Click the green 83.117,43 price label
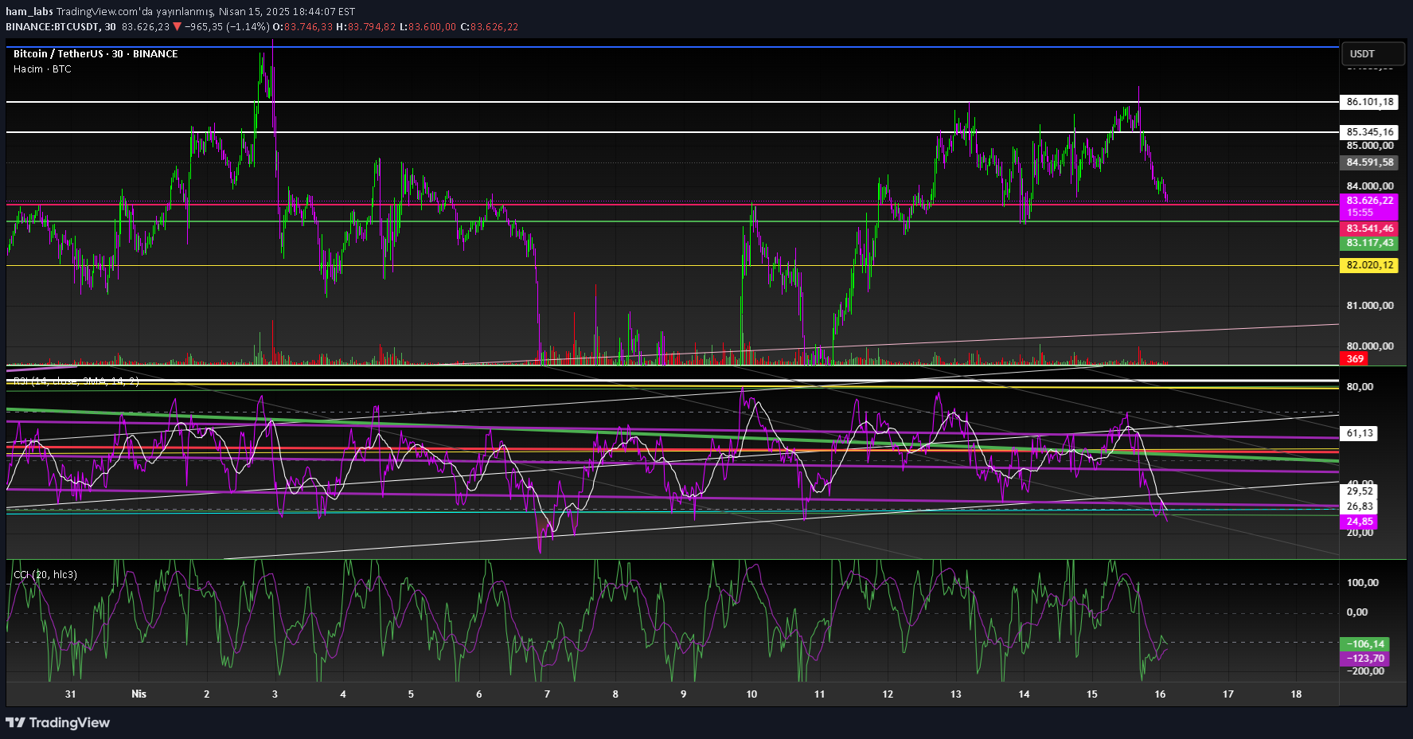1413x739 pixels. (1369, 243)
